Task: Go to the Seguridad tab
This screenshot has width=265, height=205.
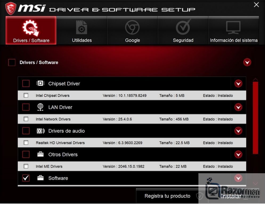Action: click(x=183, y=30)
